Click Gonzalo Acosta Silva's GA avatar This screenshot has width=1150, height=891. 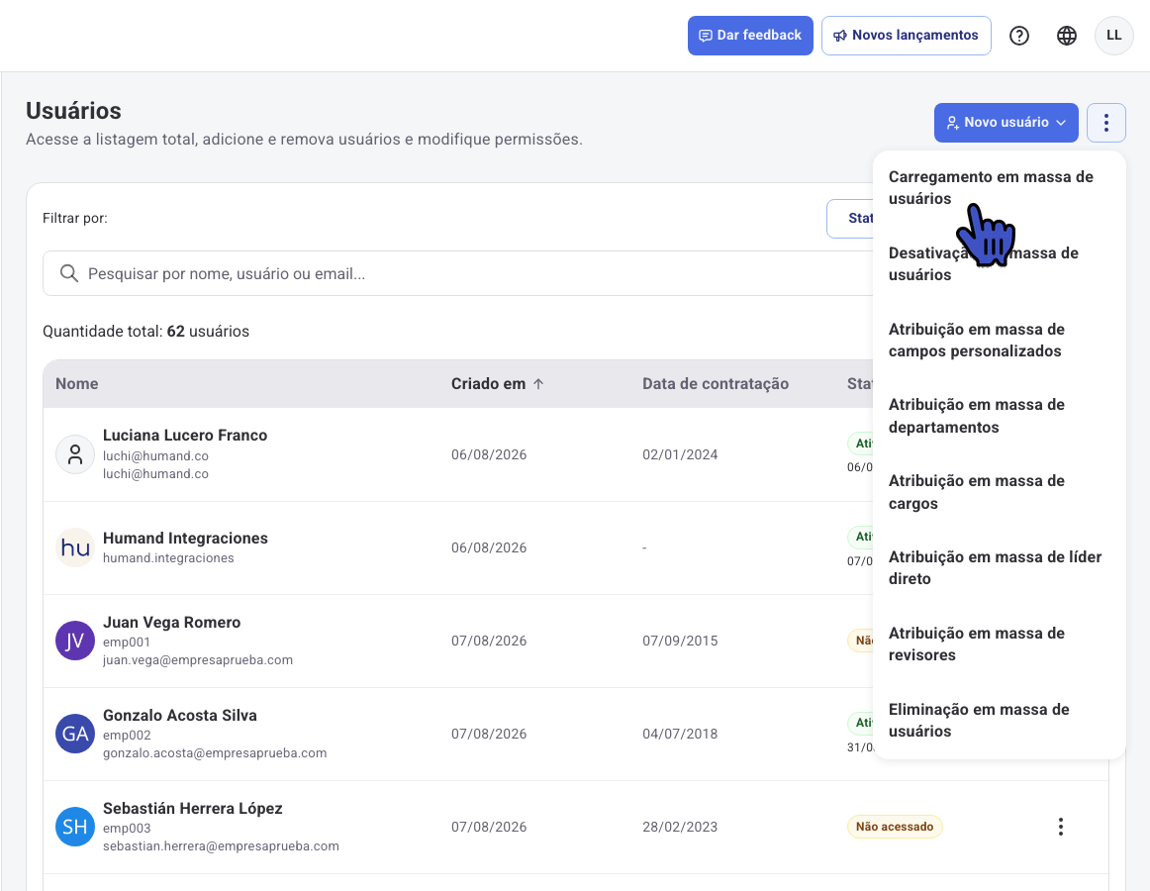75,734
